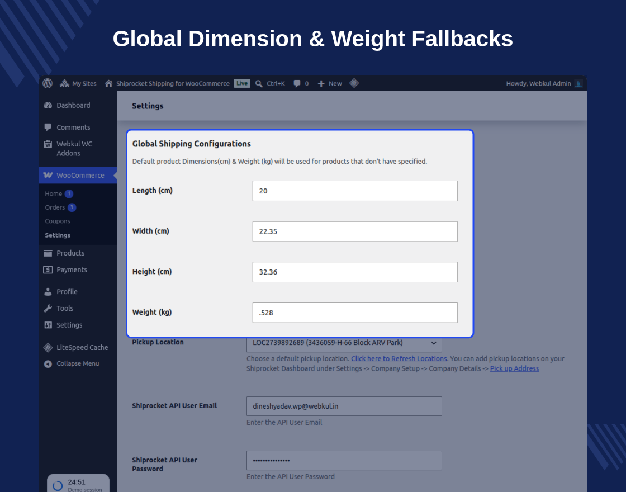Click the Dashboard gauge icon
Viewport: 626px width, 492px height.
pyautogui.click(x=48, y=106)
